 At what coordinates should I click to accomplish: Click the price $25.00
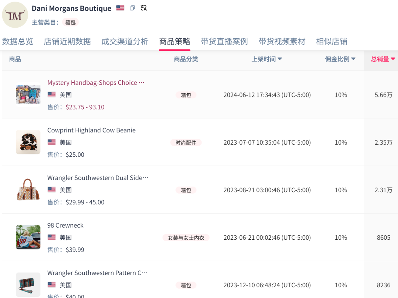(x=75, y=155)
